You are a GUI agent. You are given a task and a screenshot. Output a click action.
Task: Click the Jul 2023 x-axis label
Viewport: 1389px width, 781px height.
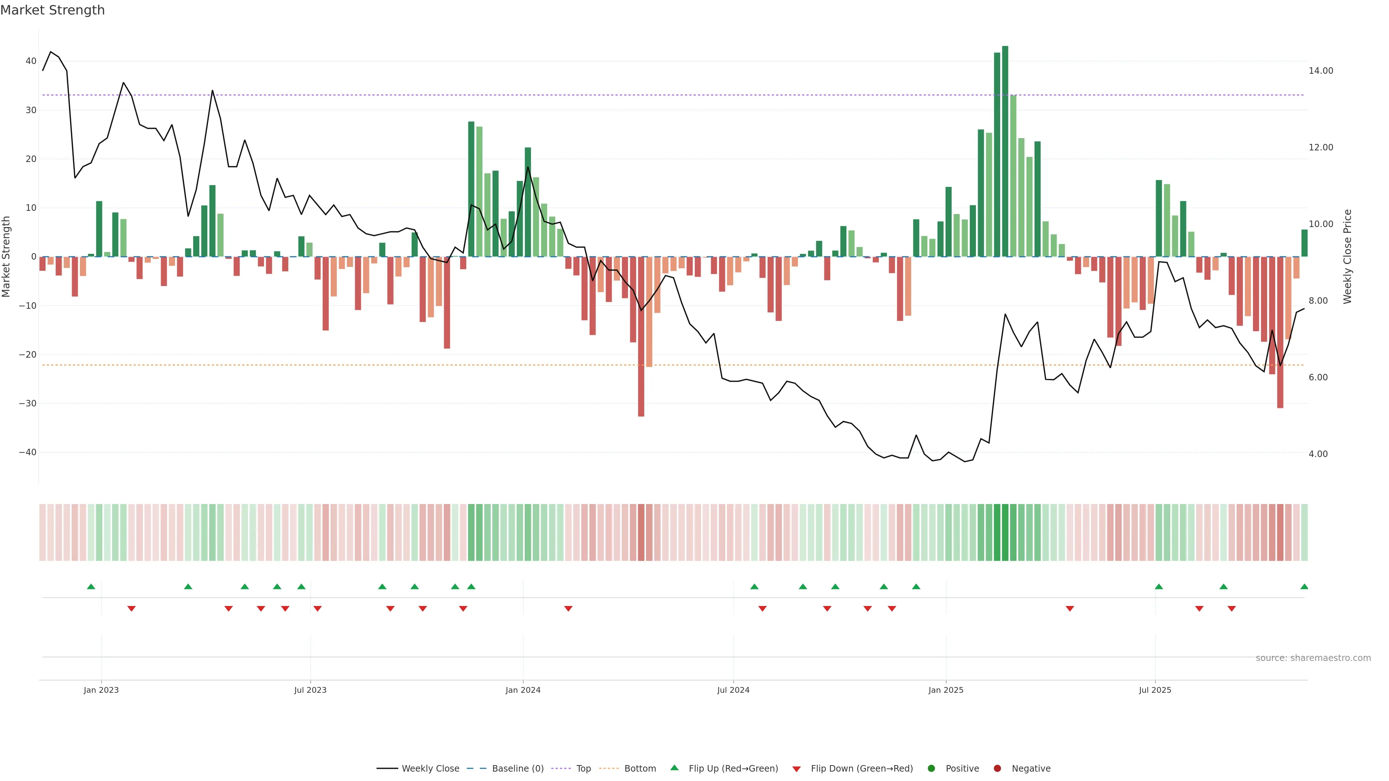[x=310, y=690]
